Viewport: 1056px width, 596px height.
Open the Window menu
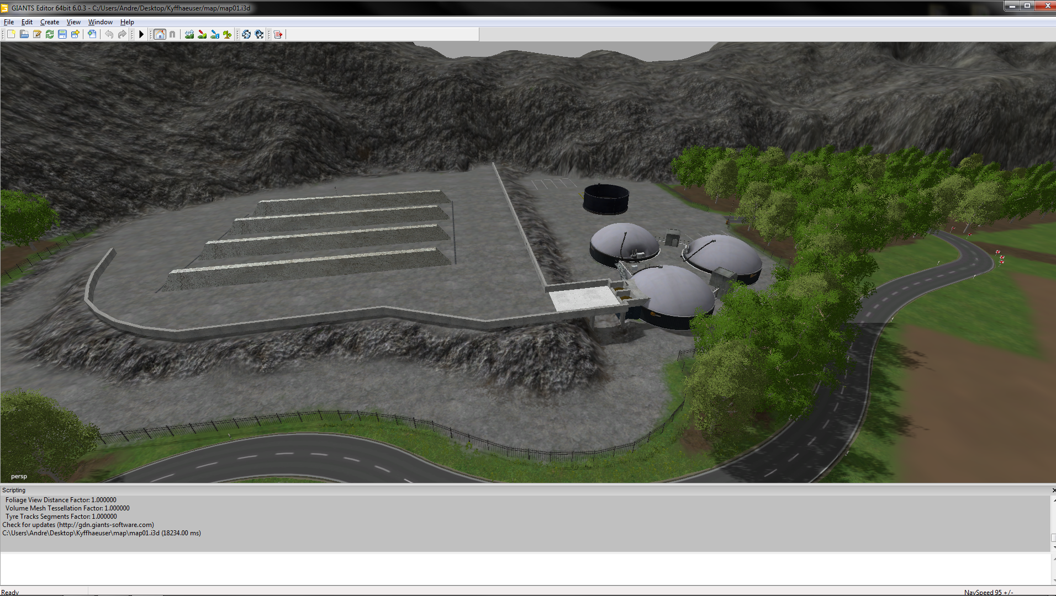point(101,22)
